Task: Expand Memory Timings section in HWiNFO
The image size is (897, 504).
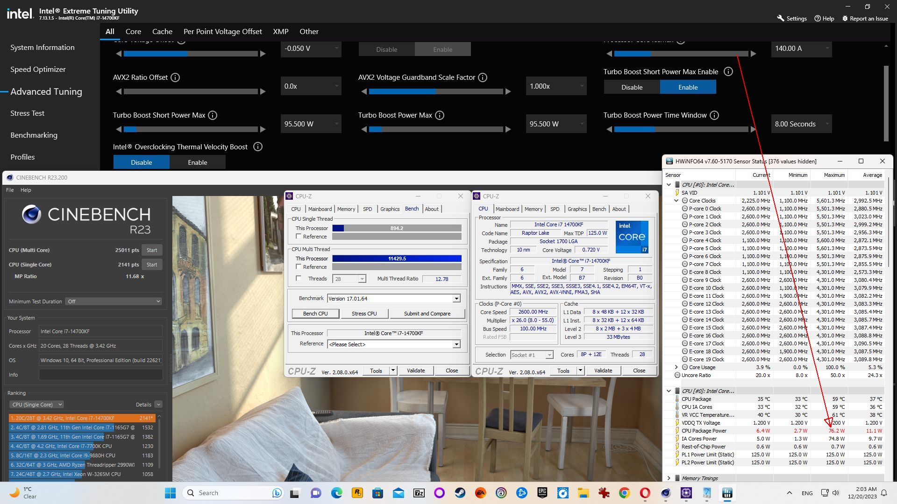Action: tap(669, 478)
